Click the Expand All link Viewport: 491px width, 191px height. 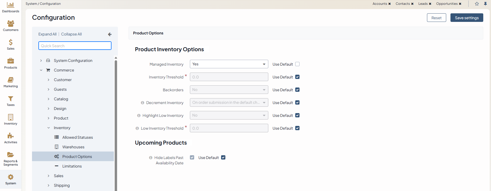(x=47, y=34)
